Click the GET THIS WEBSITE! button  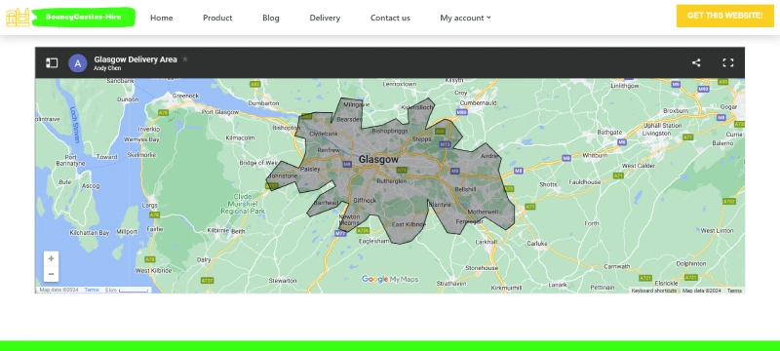[x=724, y=16]
